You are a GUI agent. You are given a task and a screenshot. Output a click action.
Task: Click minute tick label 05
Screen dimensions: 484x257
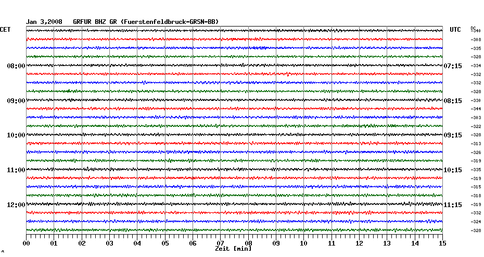(165, 243)
